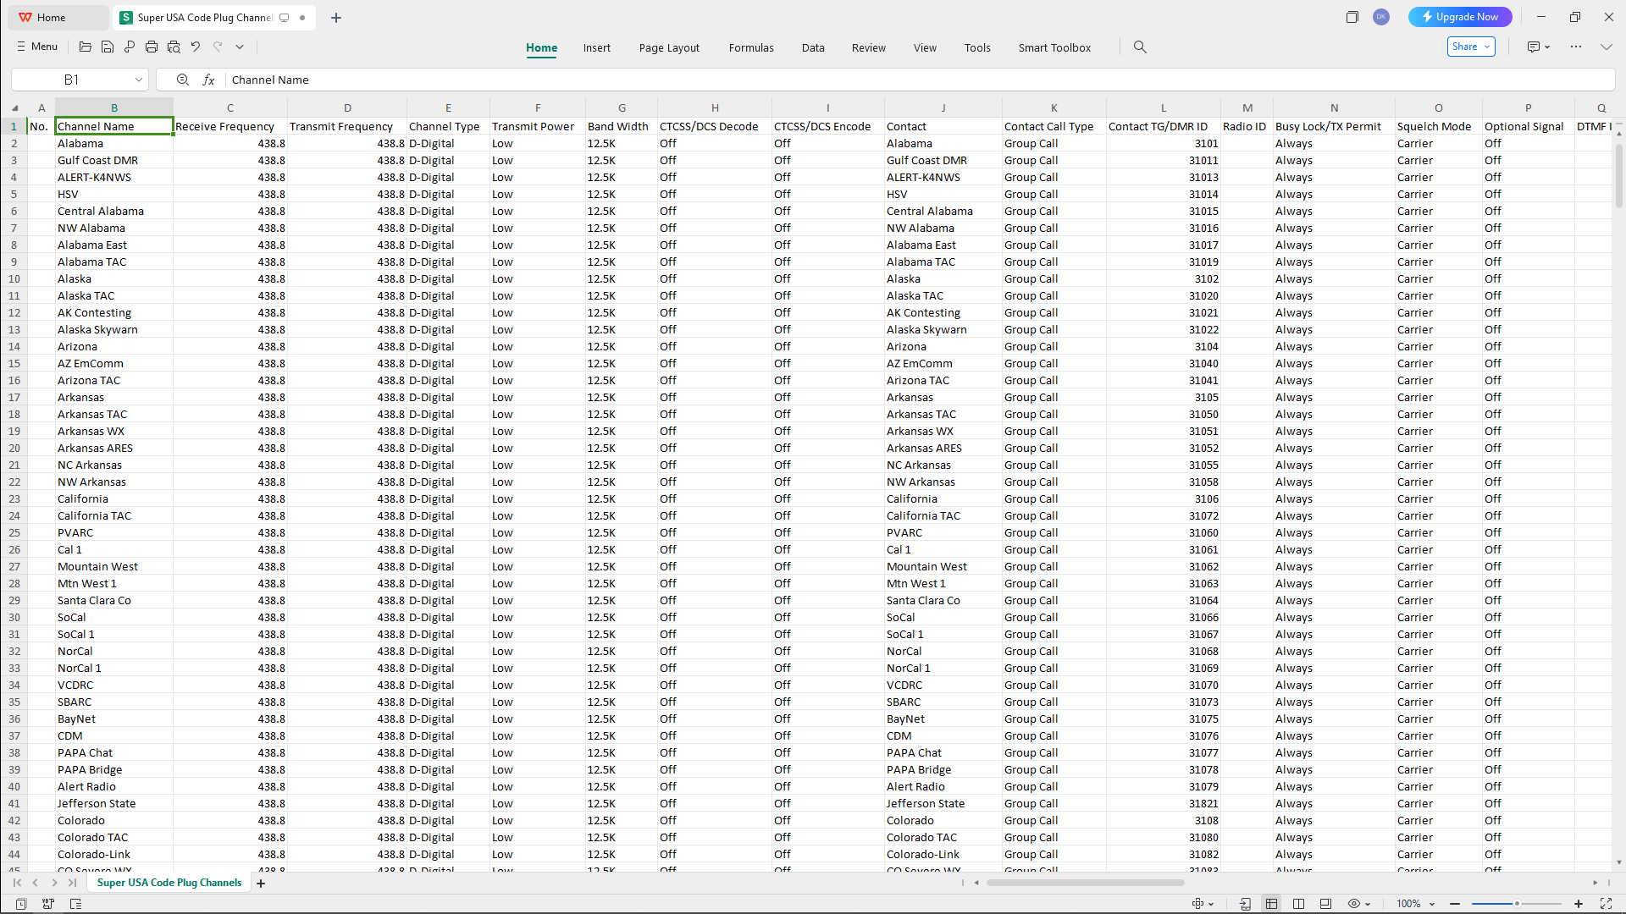Image resolution: width=1626 pixels, height=914 pixels.
Task: Open the Formulas ribbon tab
Action: 750,47
